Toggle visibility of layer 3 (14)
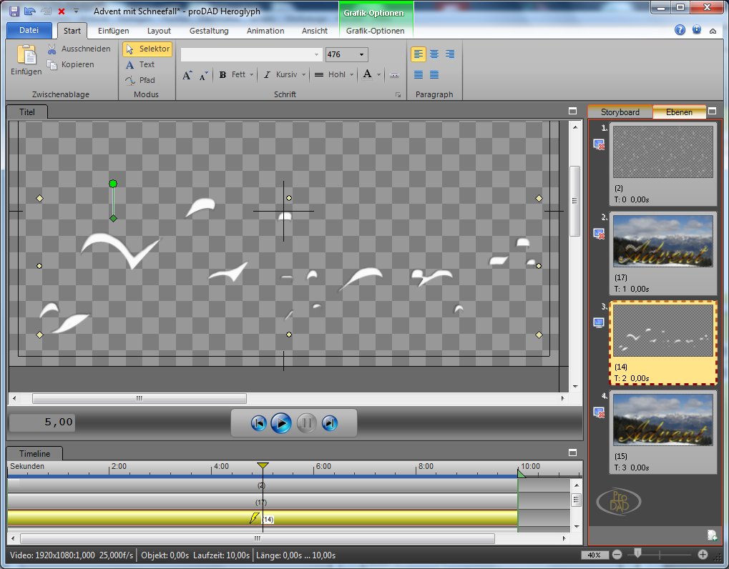This screenshot has height=569, width=729. coord(599,322)
